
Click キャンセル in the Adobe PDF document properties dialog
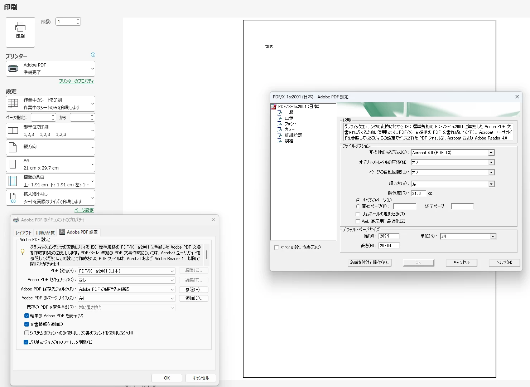pyautogui.click(x=201, y=378)
